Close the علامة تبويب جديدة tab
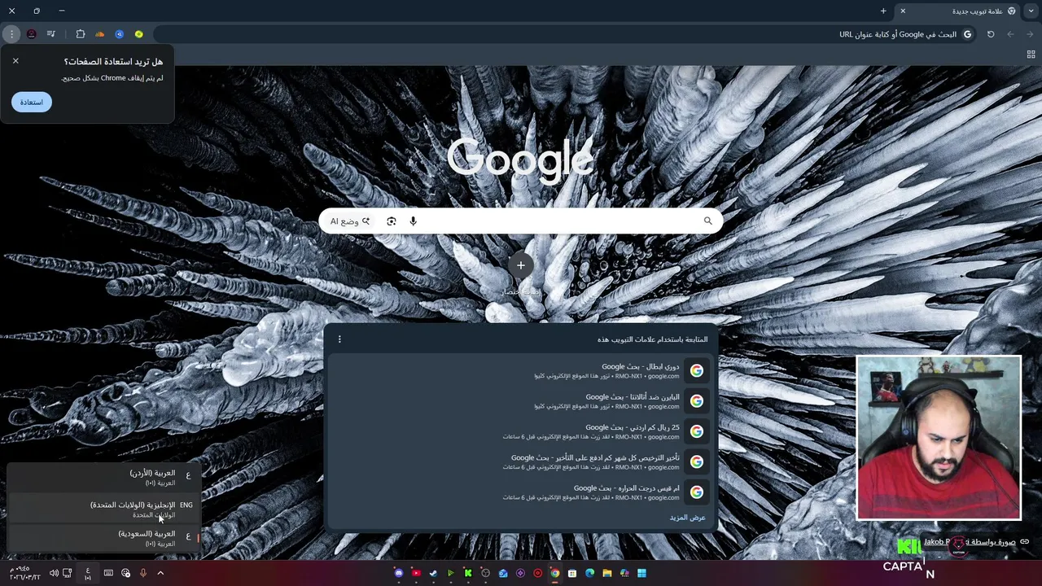Image resolution: width=1042 pixels, height=586 pixels. point(903,11)
